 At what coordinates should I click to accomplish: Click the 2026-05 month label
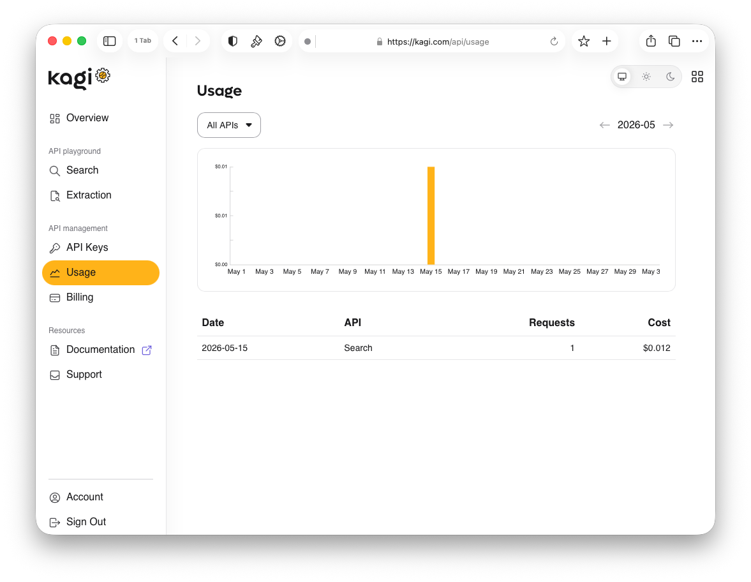(636, 125)
